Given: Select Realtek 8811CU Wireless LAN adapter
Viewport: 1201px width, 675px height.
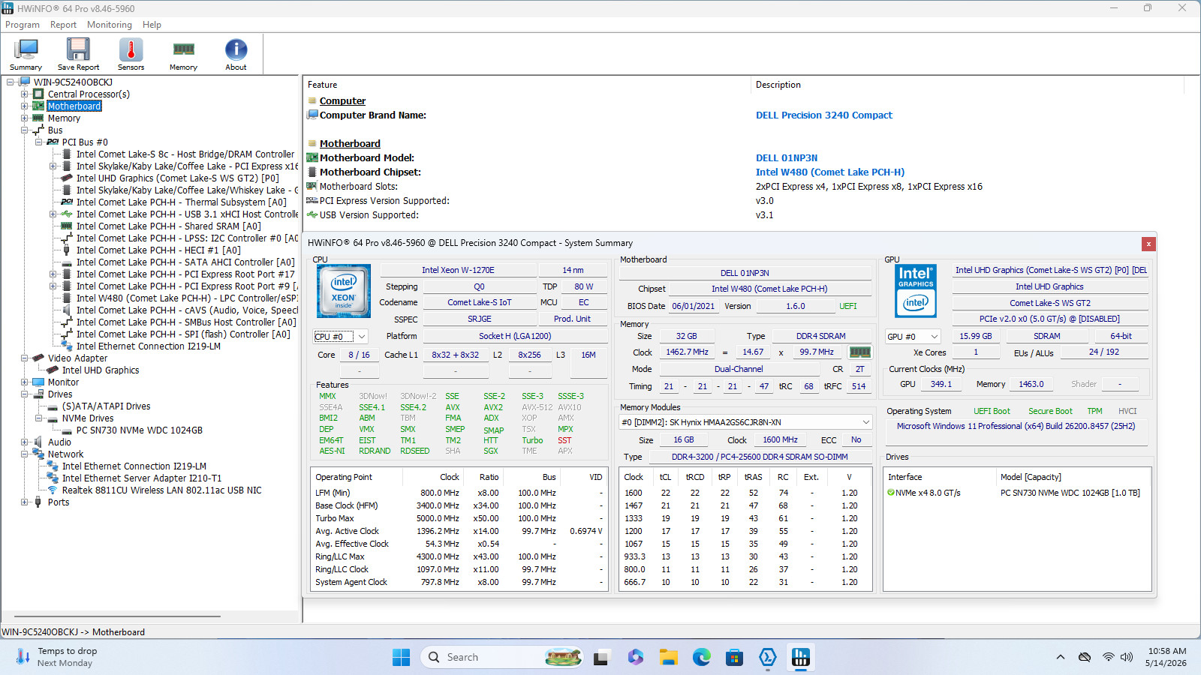Looking at the screenshot, I should (162, 490).
